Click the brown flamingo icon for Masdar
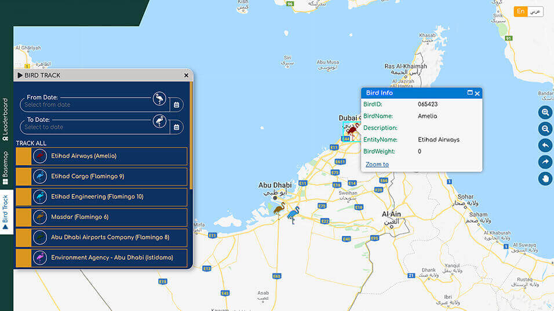This screenshot has width=554, height=311. pyautogui.click(x=40, y=217)
